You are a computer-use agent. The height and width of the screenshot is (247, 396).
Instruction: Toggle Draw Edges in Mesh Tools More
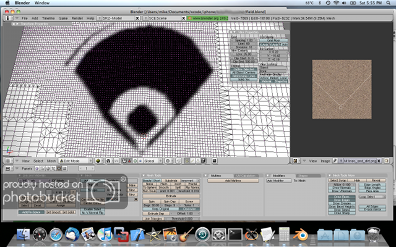click(x=342, y=200)
